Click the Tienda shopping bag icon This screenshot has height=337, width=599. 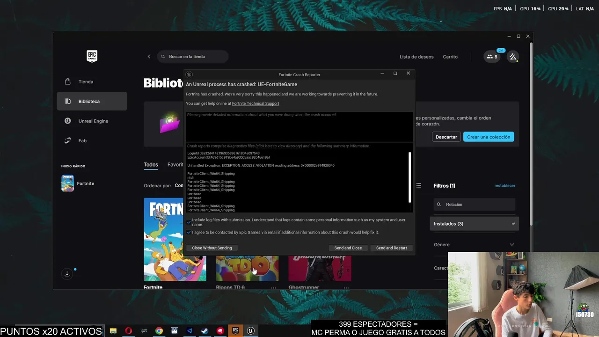click(x=68, y=81)
